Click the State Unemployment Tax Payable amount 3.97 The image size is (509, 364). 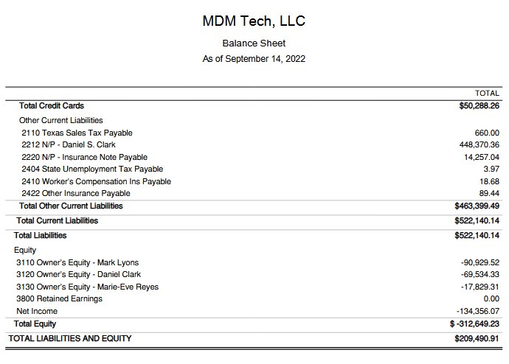492,169
